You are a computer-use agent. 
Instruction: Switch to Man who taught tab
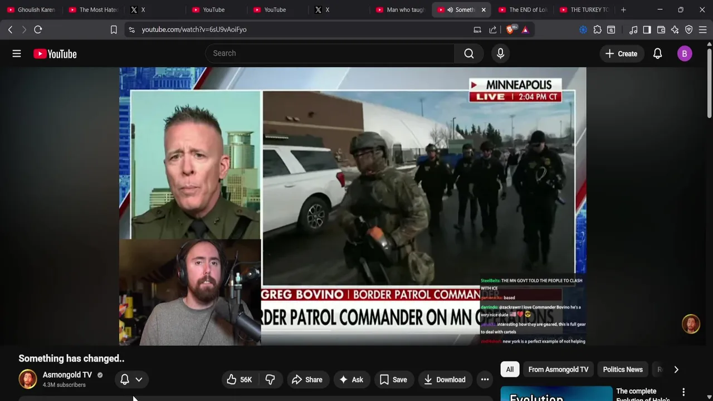tap(400, 9)
